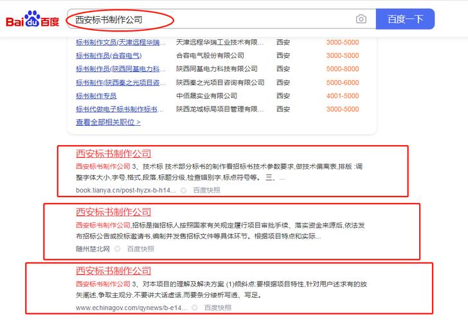Click dropdown icon beside book.tianya.cn URL
The width and height of the screenshot is (468, 321).
[183, 190]
